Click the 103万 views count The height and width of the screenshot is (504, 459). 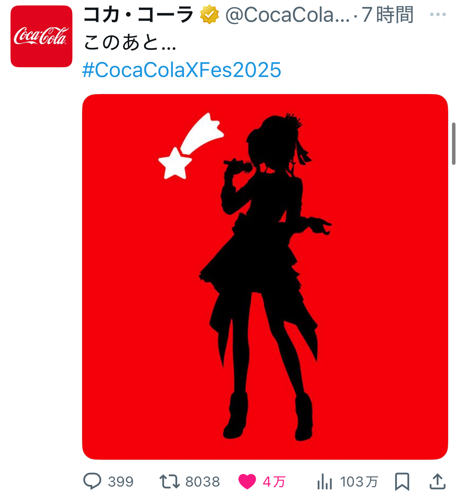coord(359,482)
